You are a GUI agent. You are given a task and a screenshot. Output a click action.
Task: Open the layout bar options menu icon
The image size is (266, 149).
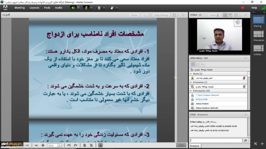point(254,12)
